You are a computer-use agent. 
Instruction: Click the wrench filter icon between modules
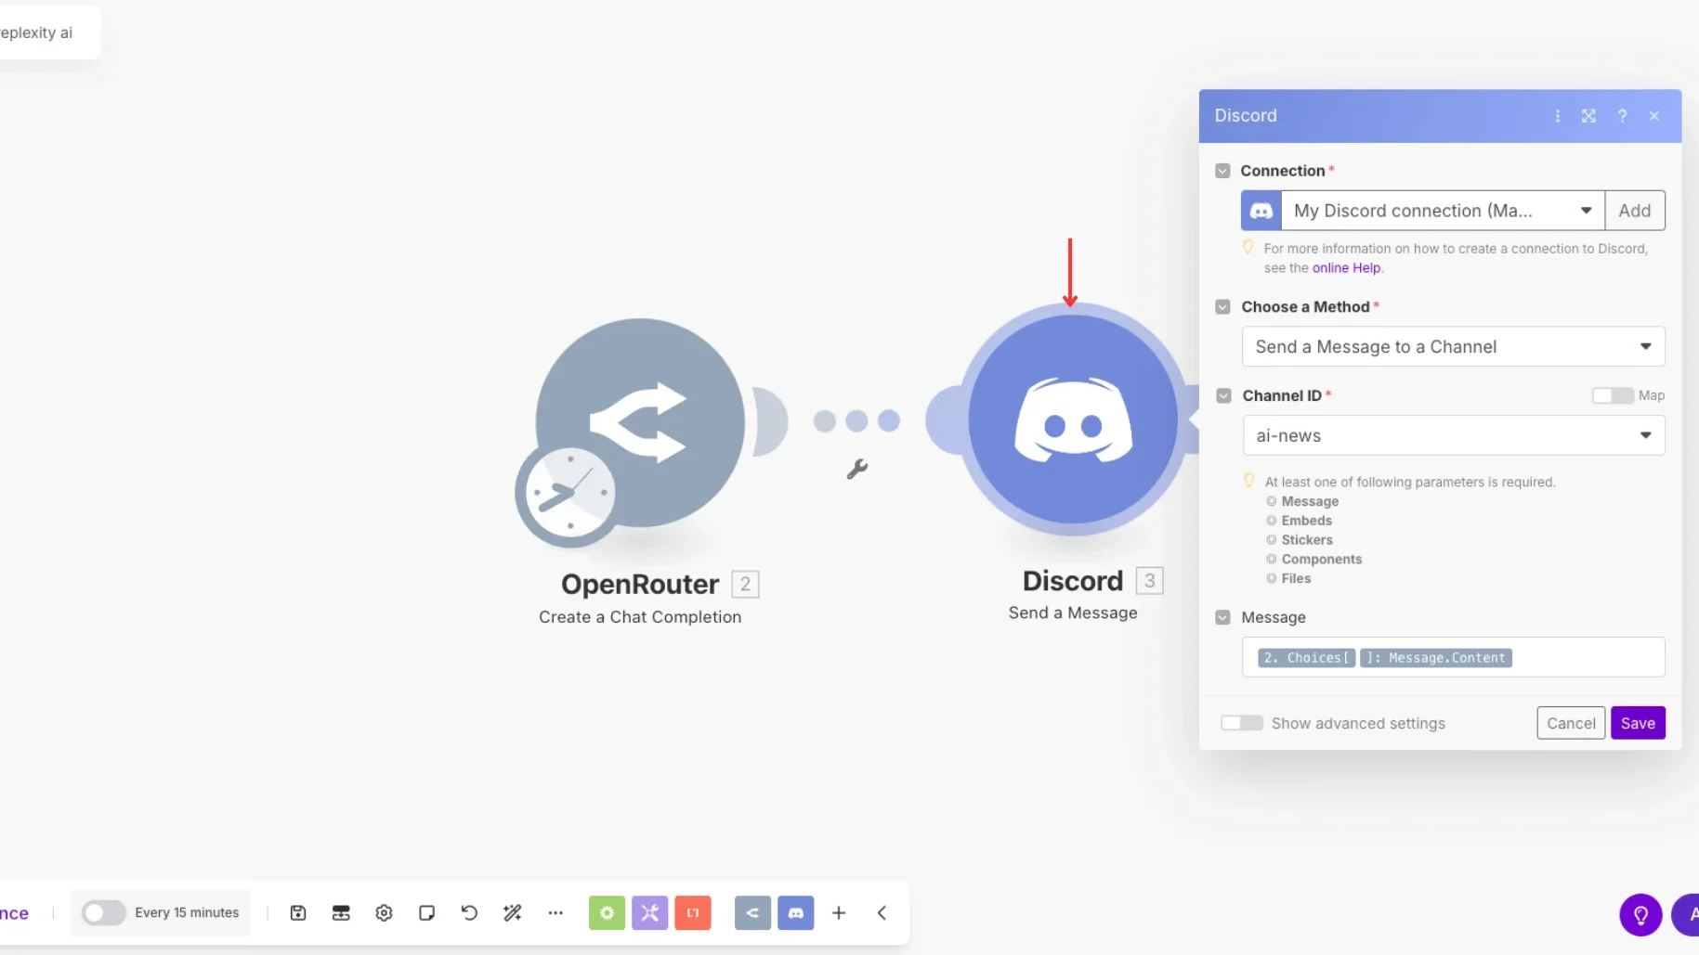(x=856, y=470)
